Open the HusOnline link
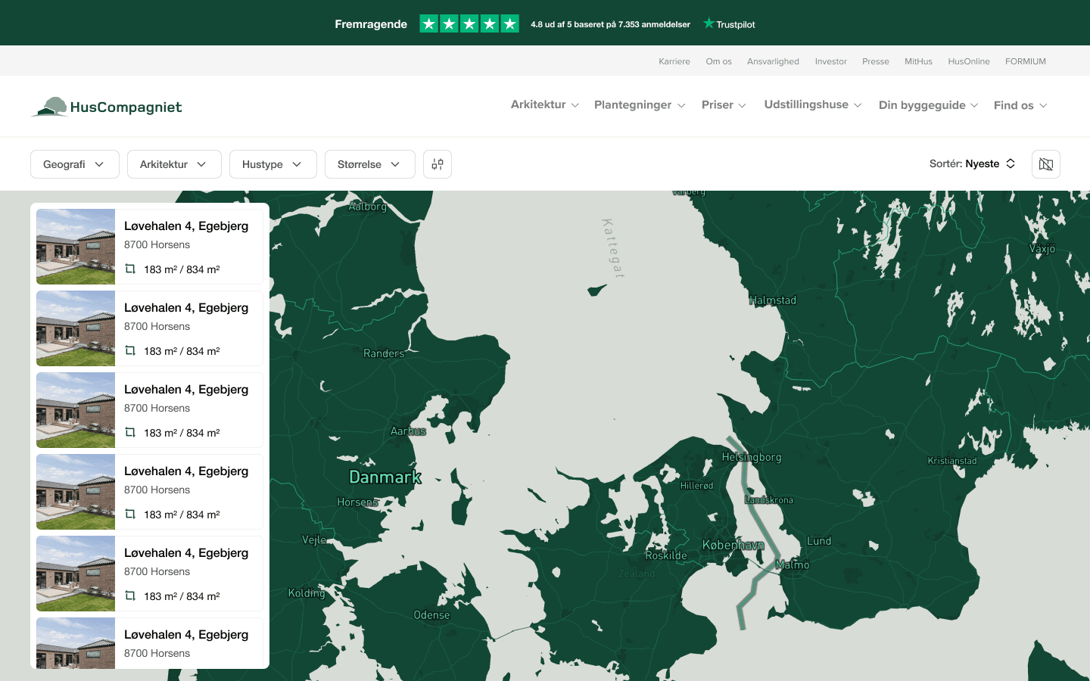This screenshot has height=681, width=1090. pos(969,61)
